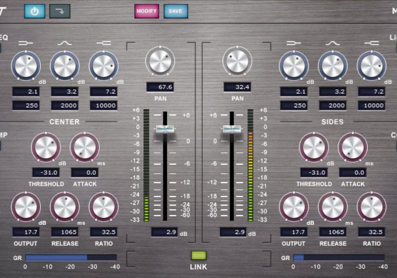
Task: Click the SIDES release value 1065
Action: 332,232
